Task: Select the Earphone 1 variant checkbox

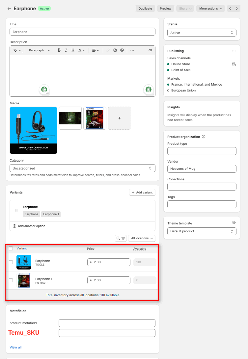Action: click(11, 280)
